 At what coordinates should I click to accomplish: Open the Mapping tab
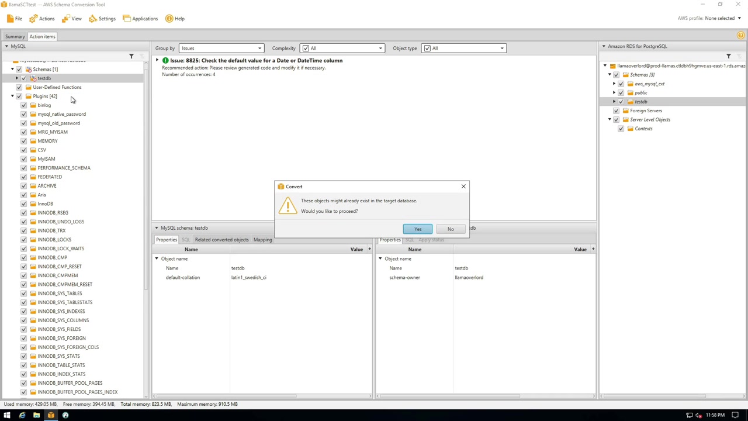pyautogui.click(x=262, y=240)
